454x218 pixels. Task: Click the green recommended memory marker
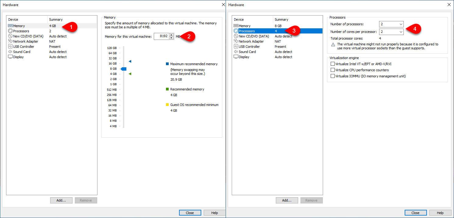click(130, 74)
